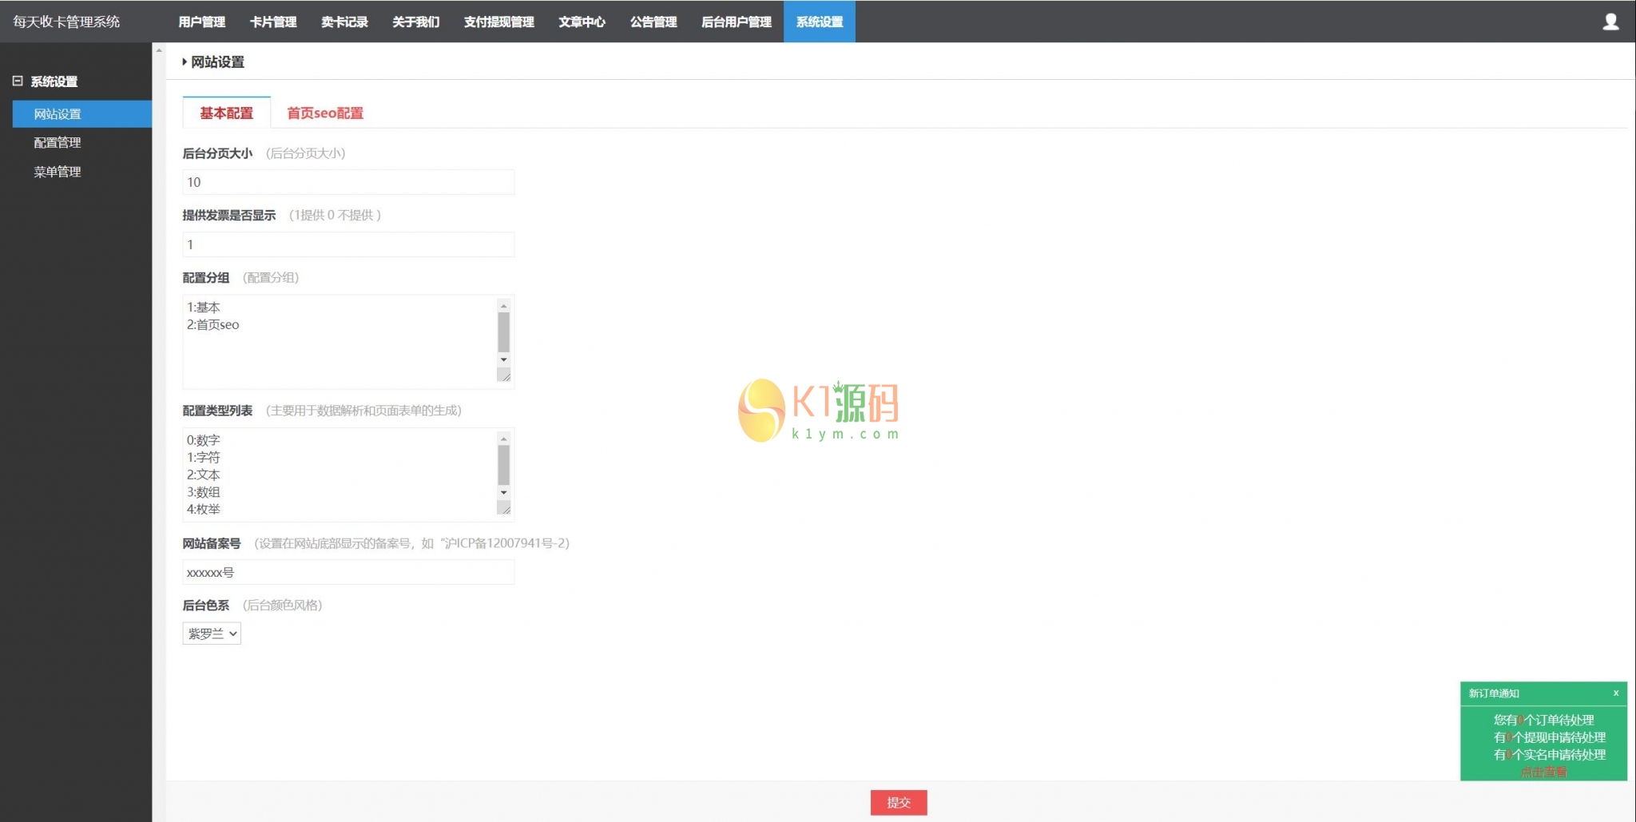Open the 用户管理 menu

201,22
